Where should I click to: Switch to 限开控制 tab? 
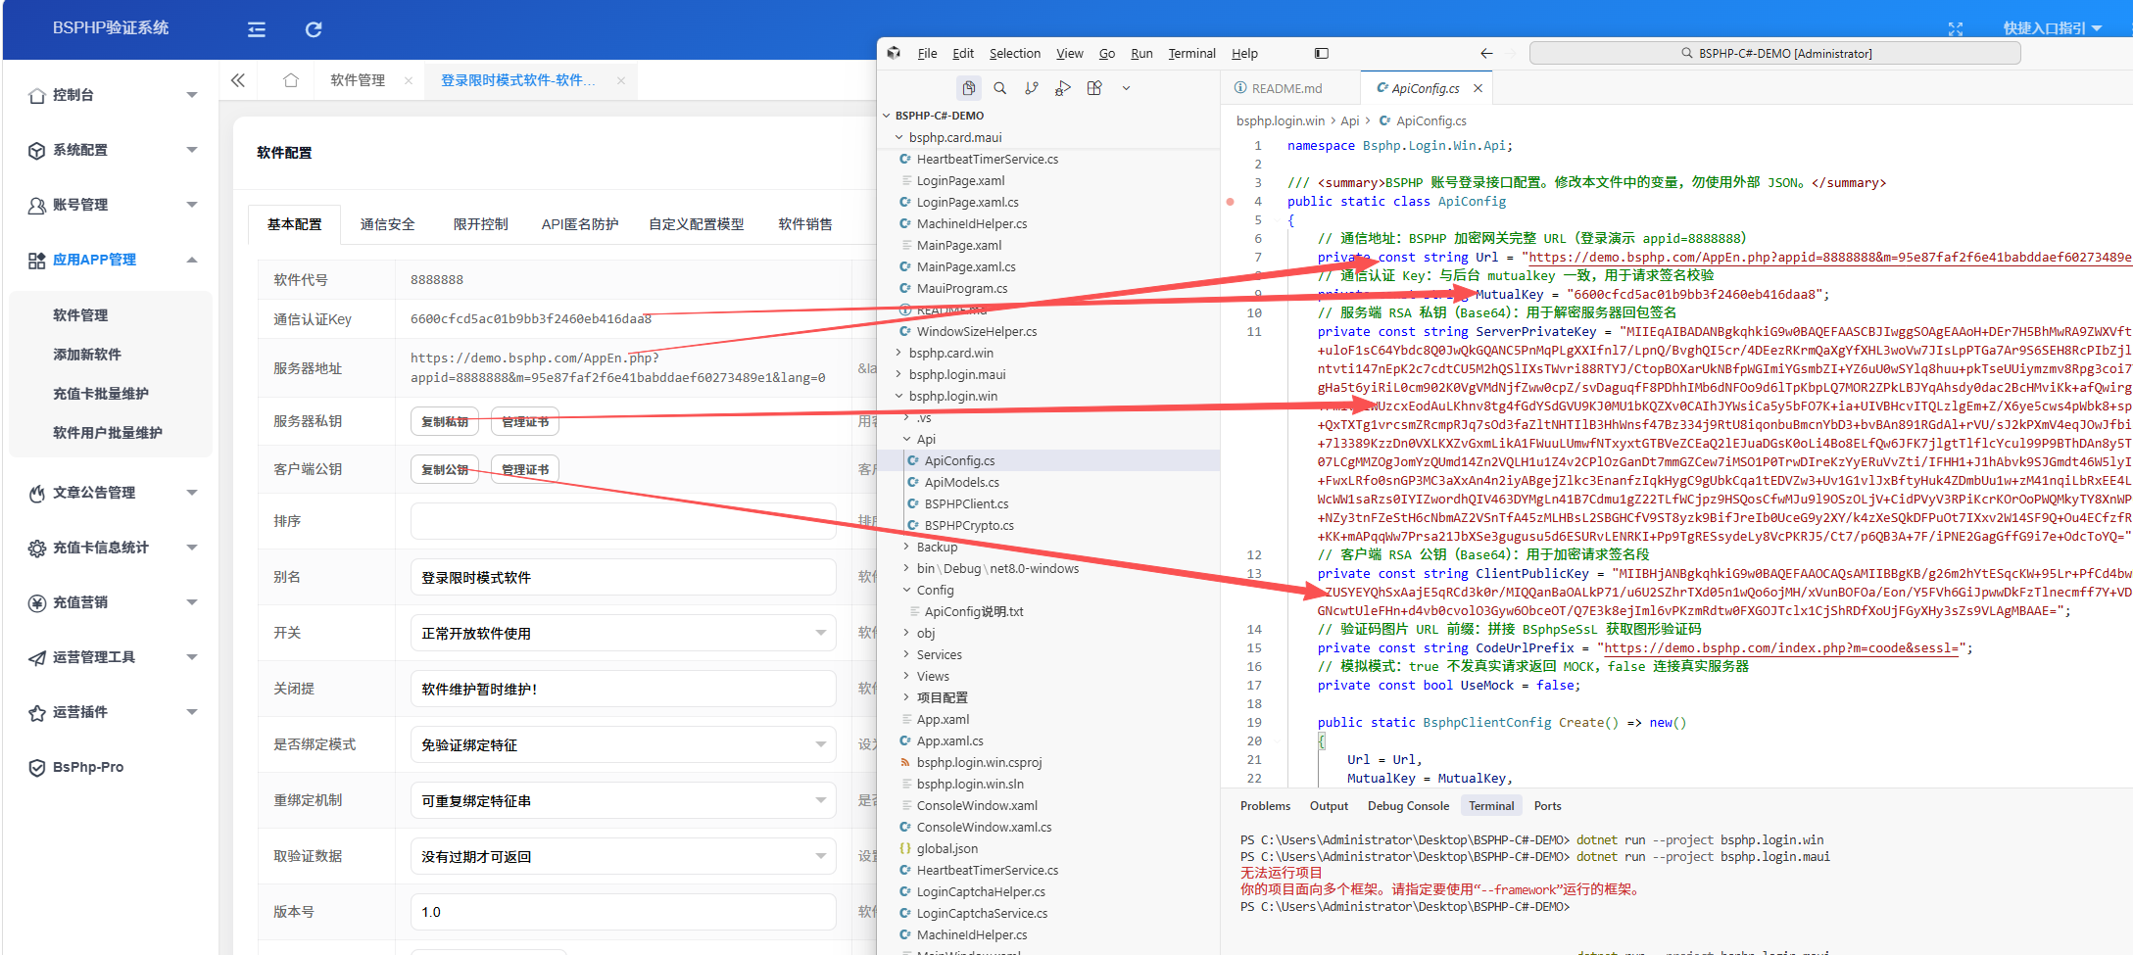pos(480,224)
